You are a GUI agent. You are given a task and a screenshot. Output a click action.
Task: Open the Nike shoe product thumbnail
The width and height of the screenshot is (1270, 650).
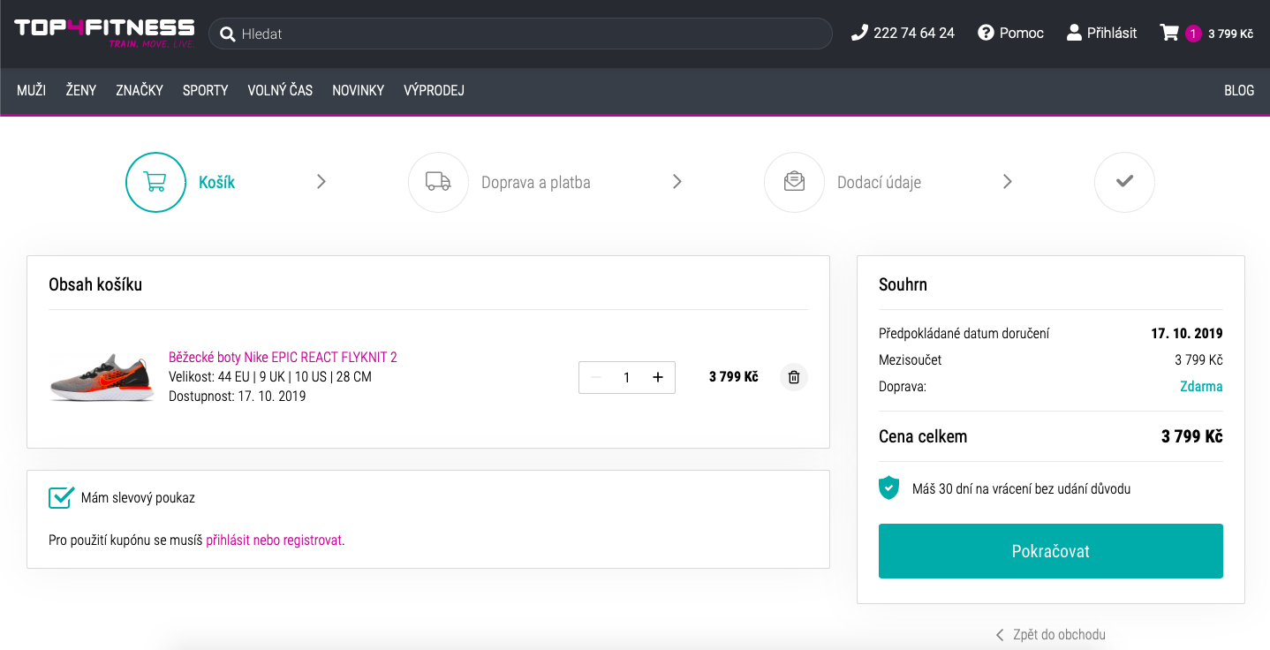click(x=101, y=377)
